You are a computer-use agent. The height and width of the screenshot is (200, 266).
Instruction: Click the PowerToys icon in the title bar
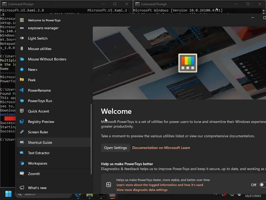pyautogui.click(x=22, y=20)
